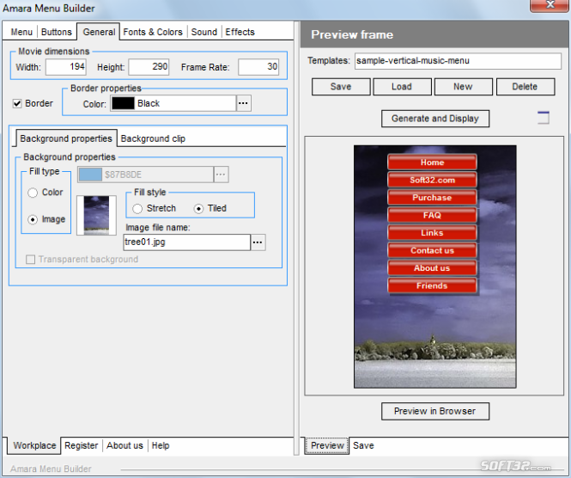Click the Home menu button in preview
The width and height of the screenshot is (571, 478).
click(432, 162)
